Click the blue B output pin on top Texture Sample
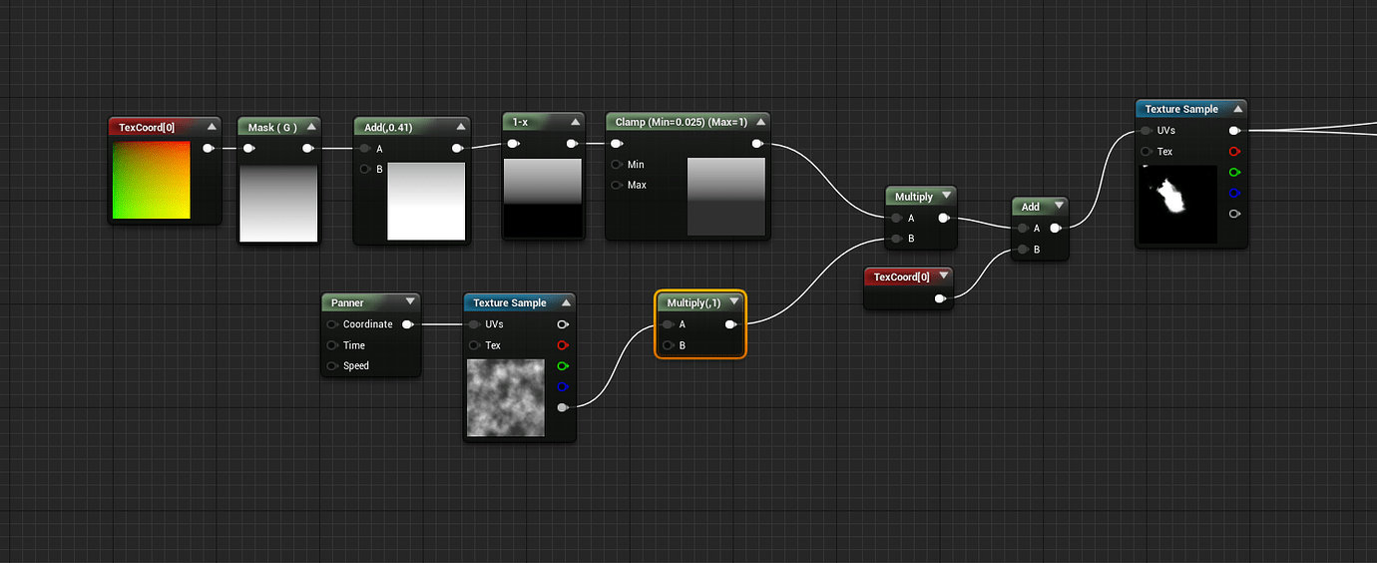 point(1235,193)
